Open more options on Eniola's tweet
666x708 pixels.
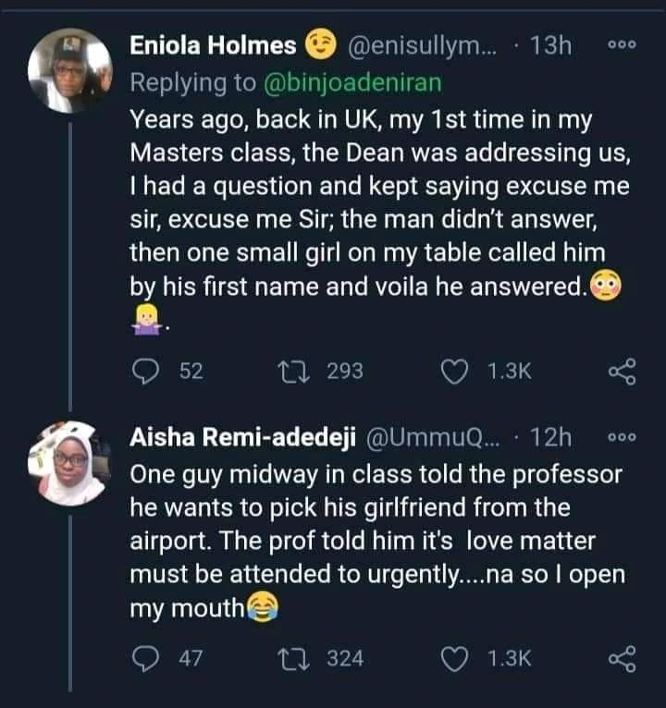tap(619, 45)
